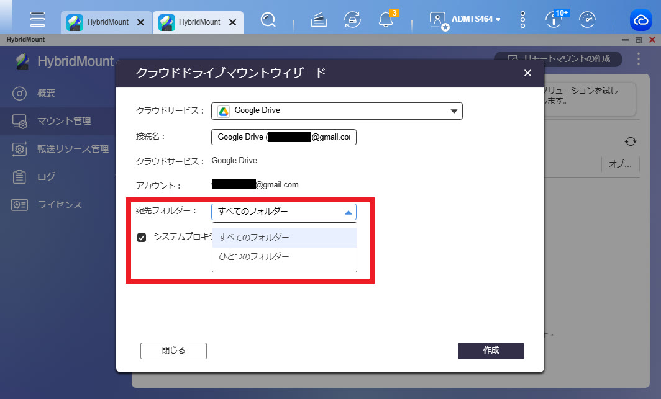Viewport: 661px width, 399px height.
Task: Close the cloud drive mount wizard dialog
Action: pos(527,73)
